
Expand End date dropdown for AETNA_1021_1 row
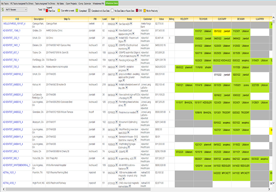[x=116, y=173]
